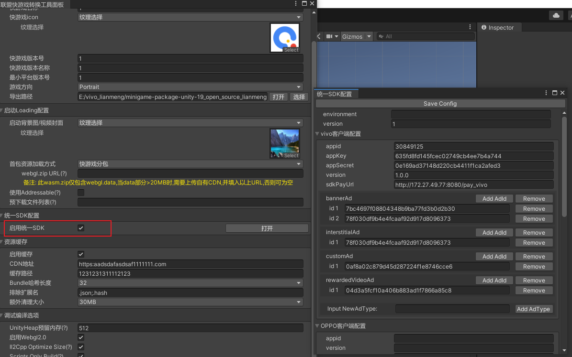Image resolution: width=572 pixels, height=357 pixels.
Task: Switch to the Inspector tab
Action: [x=497, y=28]
